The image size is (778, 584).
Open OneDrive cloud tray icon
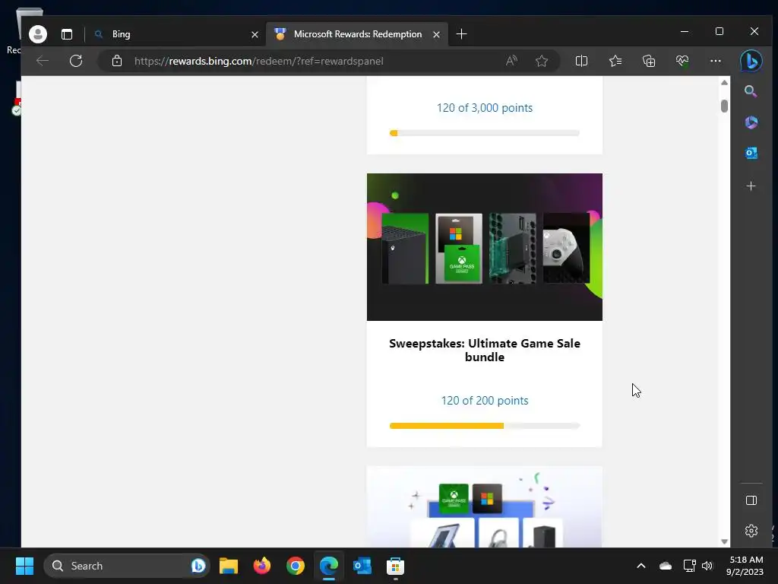coord(666,566)
